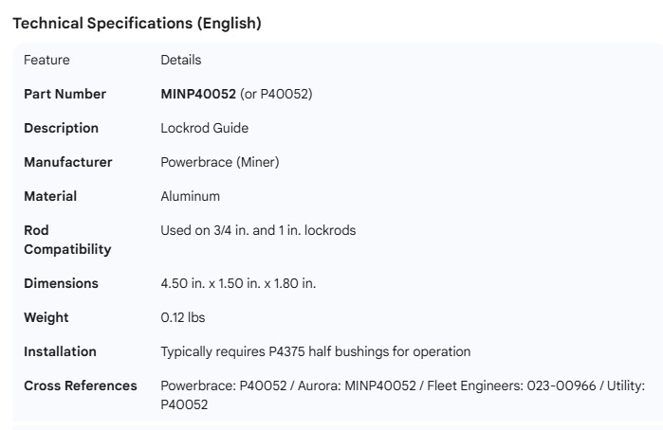
Task: Click the Lockrod Guide description value
Action: [x=204, y=128]
